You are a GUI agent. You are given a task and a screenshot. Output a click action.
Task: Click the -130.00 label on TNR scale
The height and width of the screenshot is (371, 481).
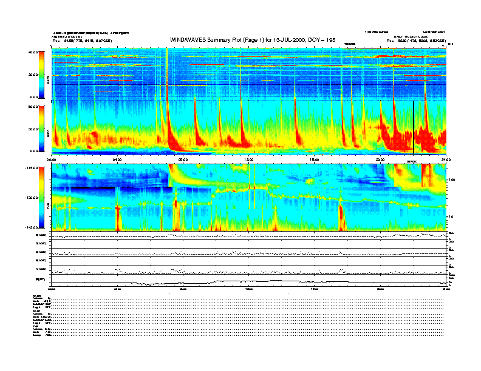[32, 198]
